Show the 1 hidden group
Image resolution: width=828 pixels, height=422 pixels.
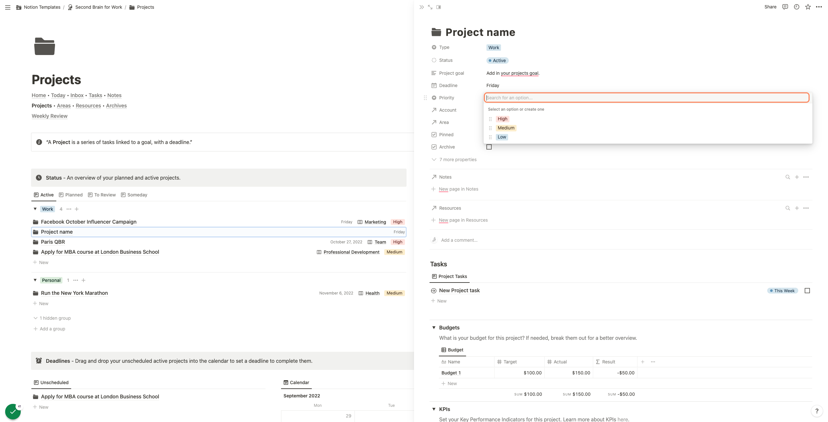pyautogui.click(x=52, y=318)
